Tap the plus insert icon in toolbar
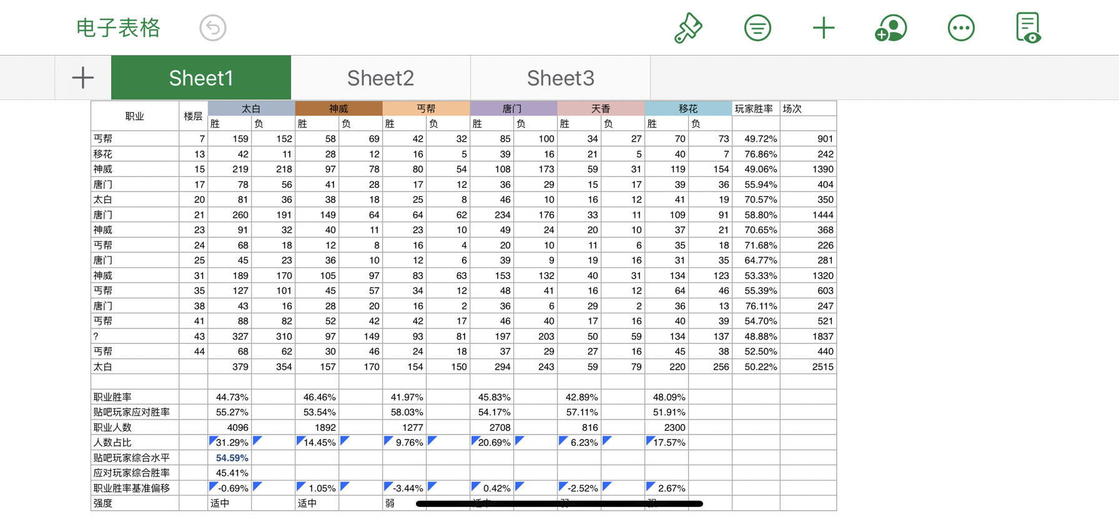 coord(824,28)
